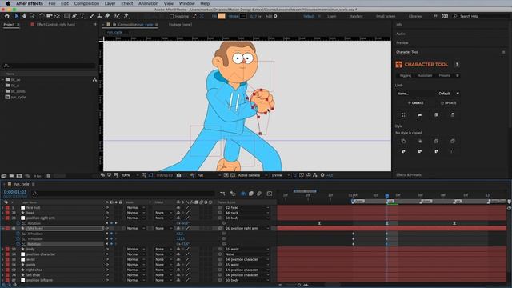Expand the body layer properties

pos(3,249)
